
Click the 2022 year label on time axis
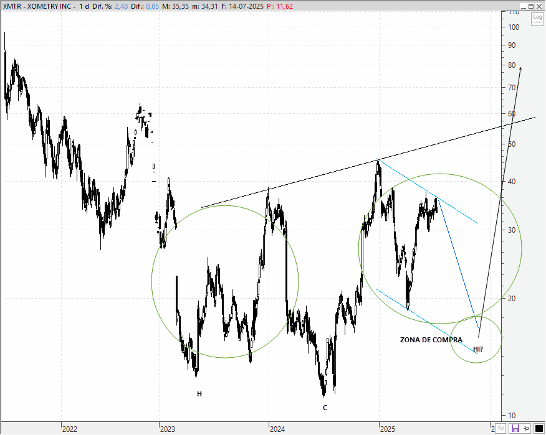coord(70,429)
